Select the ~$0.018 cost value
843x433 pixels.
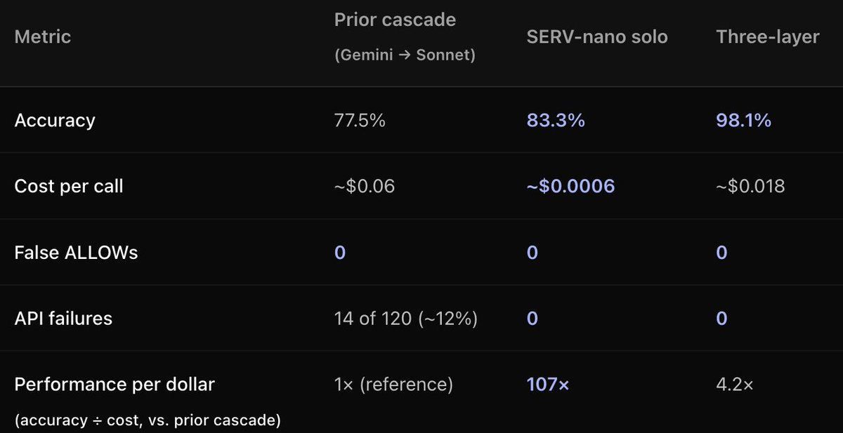tap(751, 187)
